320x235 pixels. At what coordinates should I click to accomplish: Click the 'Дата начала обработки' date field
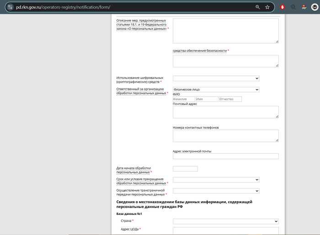185,169
